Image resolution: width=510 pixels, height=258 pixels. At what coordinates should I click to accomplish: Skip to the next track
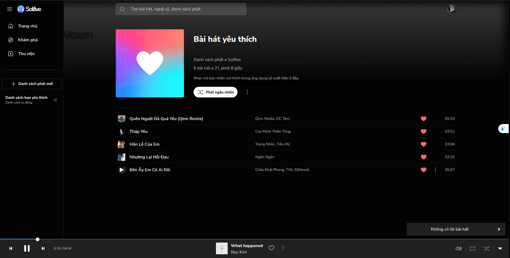[x=43, y=248]
